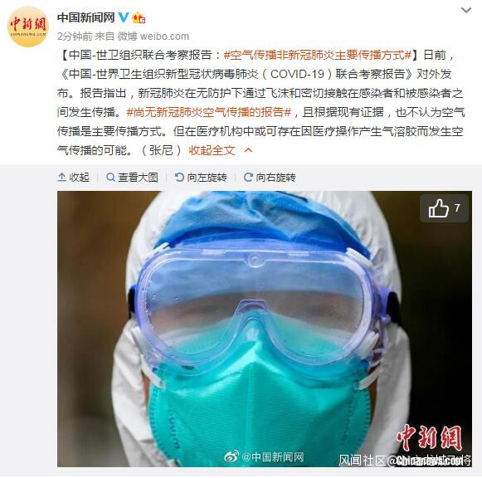The width and height of the screenshot is (482, 478).
Task: Click the upload-arrow icon beside 收起
Action: click(x=61, y=178)
